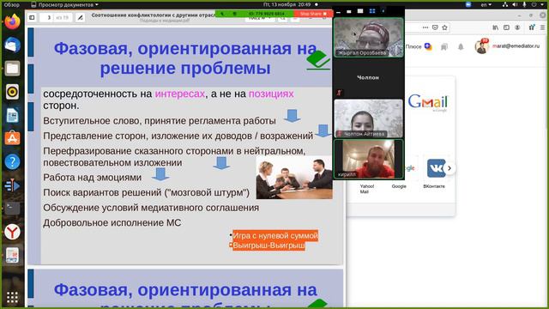The image size is (549, 309).
Task: Switch Zoom thumbnails to grid view
Action: pos(372,11)
